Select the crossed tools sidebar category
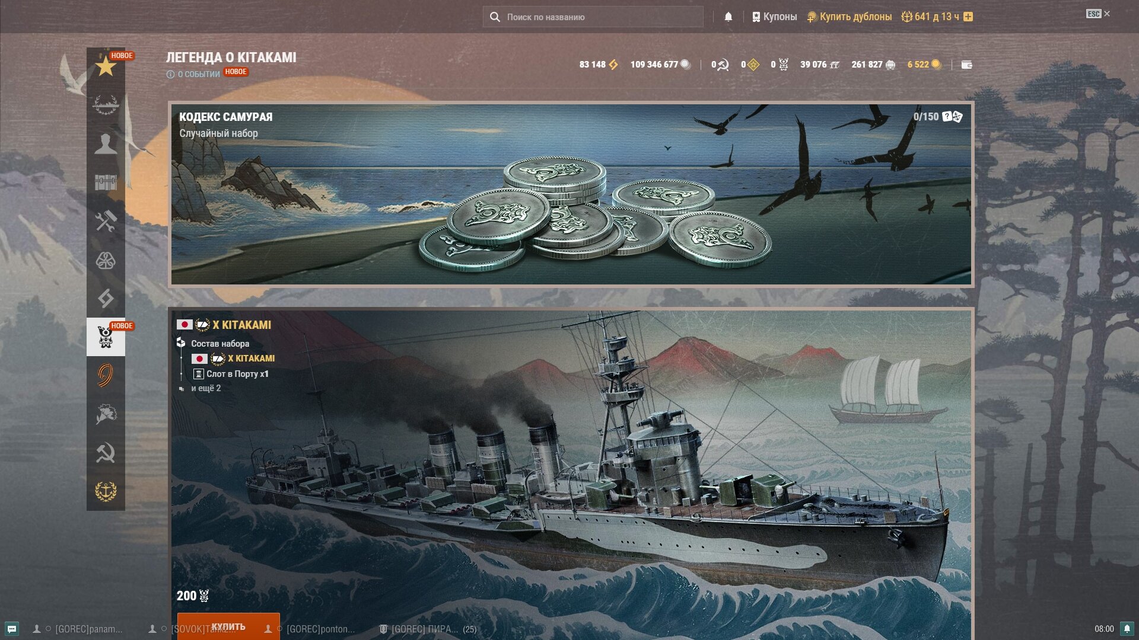 106,221
